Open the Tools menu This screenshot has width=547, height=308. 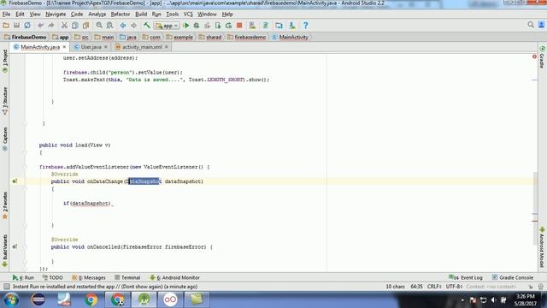[x=172, y=15]
